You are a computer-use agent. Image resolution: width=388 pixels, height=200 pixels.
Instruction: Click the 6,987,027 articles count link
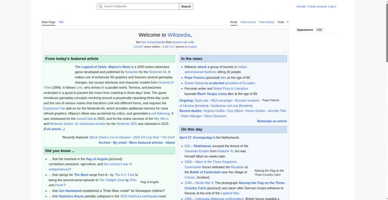168,47
